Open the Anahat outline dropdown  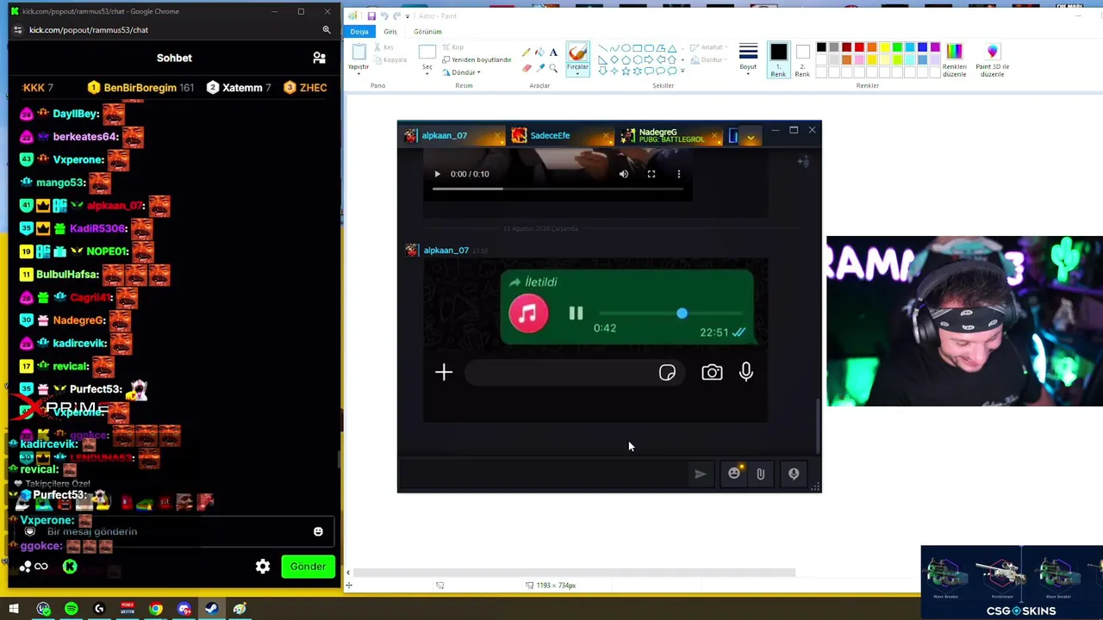coord(707,47)
